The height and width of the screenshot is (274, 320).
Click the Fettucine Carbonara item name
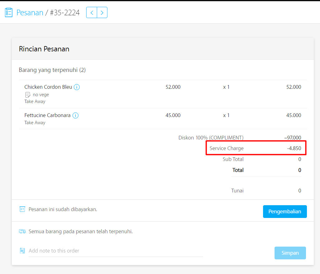coord(47,116)
